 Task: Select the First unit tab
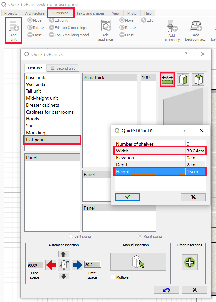35,68
